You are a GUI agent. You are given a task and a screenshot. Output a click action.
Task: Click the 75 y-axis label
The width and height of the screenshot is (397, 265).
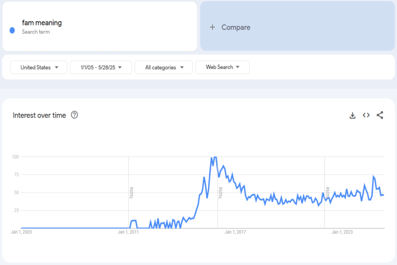16,174
